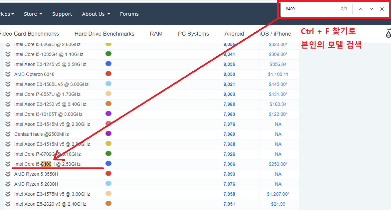Expand the Intel Xeon E5-2620 v3 chevron
Image resolution: width=391 pixels, height=210 pixels.
[8, 204]
